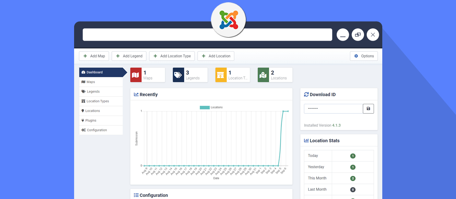This screenshot has height=199, width=456.
Task: Click the green Locations map marker icon
Action: pos(263,75)
